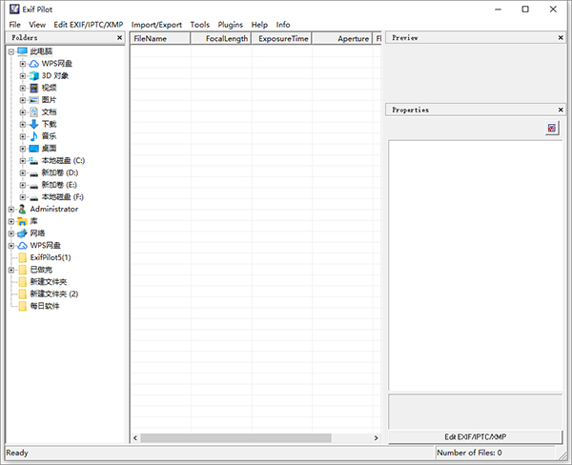
Task: Open the Import/Export menu
Action: click(156, 24)
